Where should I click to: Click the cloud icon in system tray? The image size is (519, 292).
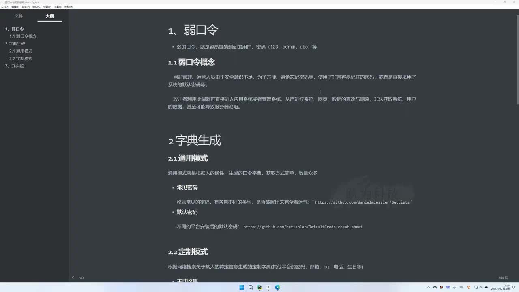pyautogui.click(x=435, y=287)
